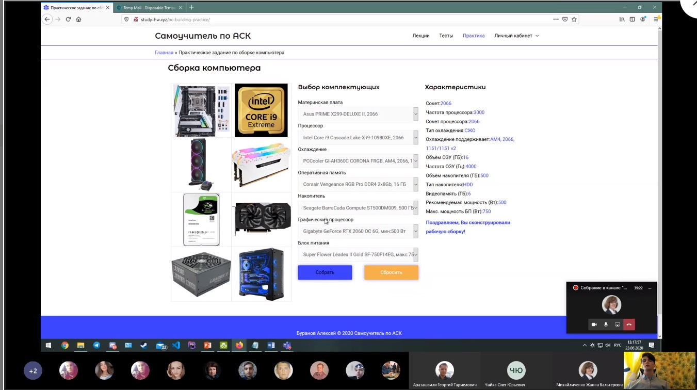Open Telegram from the taskbar
This screenshot has width=697, height=390.
(x=96, y=346)
